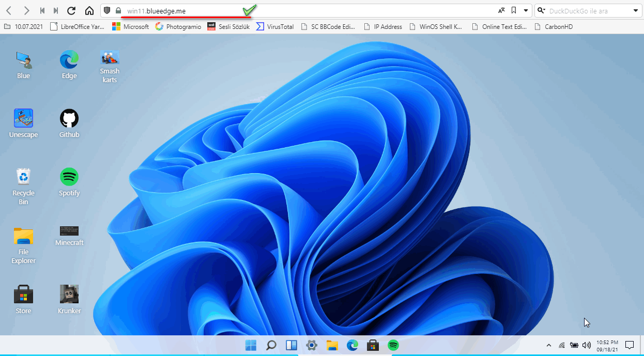The image size is (644, 356).
Task: Open the page translate icon
Action: tap(501, 10)
